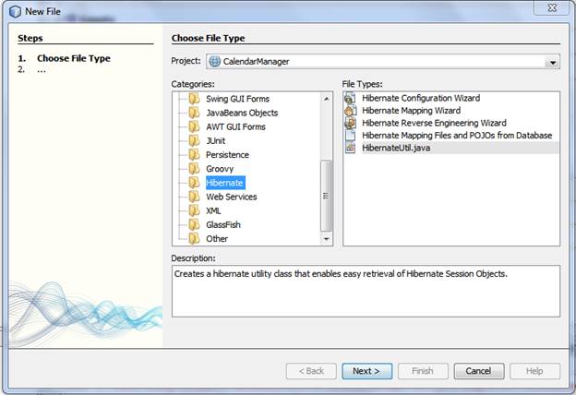Screen dimensions: 576x395
Task: Select the XML category
Action: [213, 210]
